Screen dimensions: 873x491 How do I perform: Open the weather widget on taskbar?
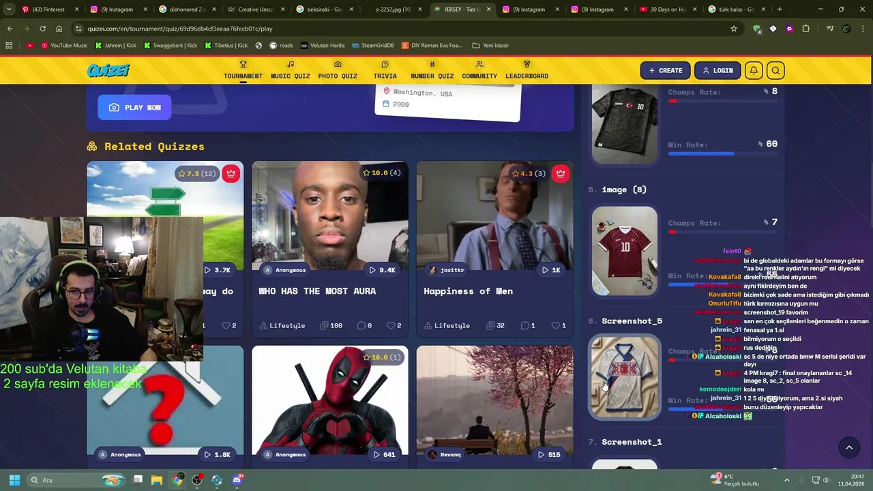735,480
